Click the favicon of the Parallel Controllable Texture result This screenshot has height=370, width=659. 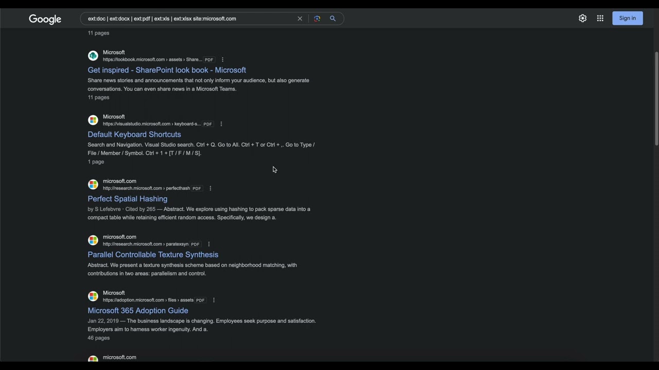point(93,240)
